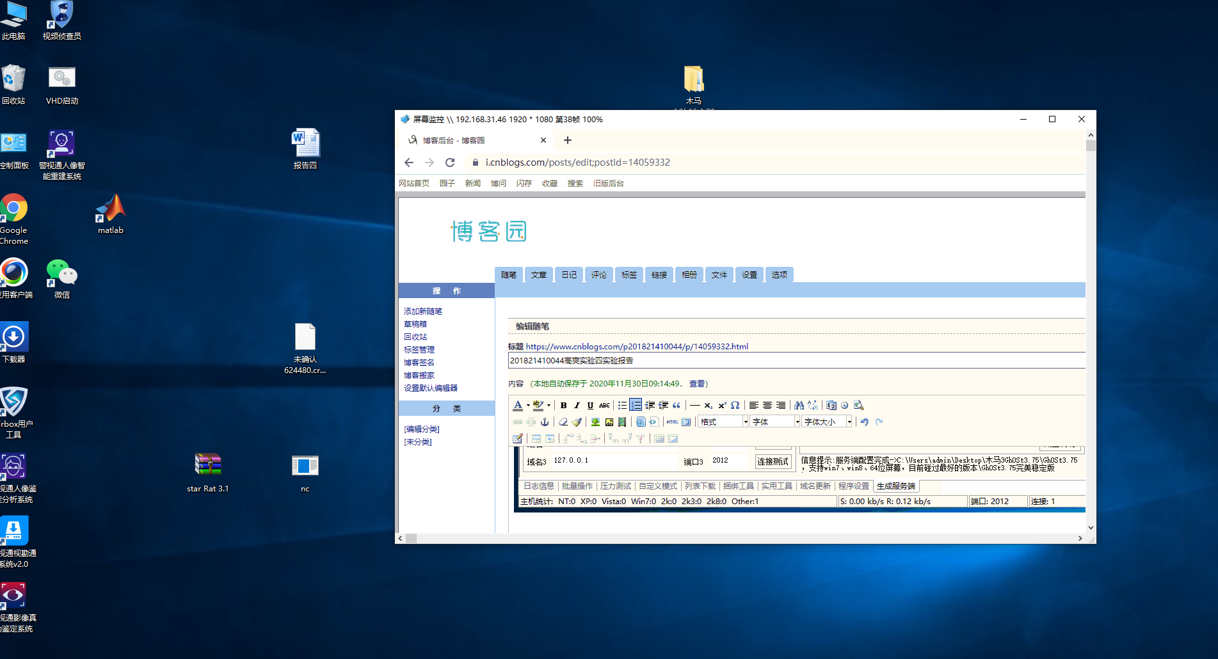Open the font color picker

[x=518, y=405]
